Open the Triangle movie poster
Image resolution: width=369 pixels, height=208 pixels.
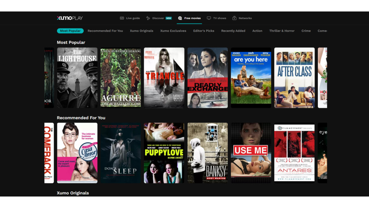pyautogui.click(x=164, y=78)
